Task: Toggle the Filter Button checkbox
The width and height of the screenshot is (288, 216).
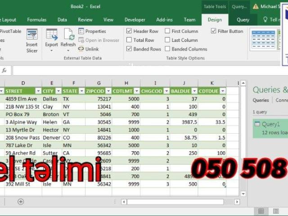Action: pos(214,31)
